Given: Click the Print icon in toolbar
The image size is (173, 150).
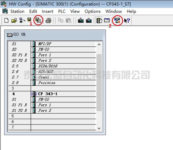Looking at the screenshot, I should (x=48, y=21).
